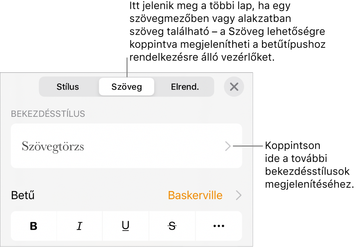Select the Szöveg tab
The height and width of the screenshot is (247, 360).
(x=126, y=87)
